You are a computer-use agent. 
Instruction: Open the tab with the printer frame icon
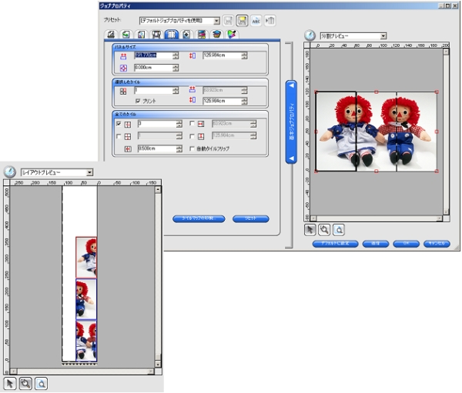156,35
